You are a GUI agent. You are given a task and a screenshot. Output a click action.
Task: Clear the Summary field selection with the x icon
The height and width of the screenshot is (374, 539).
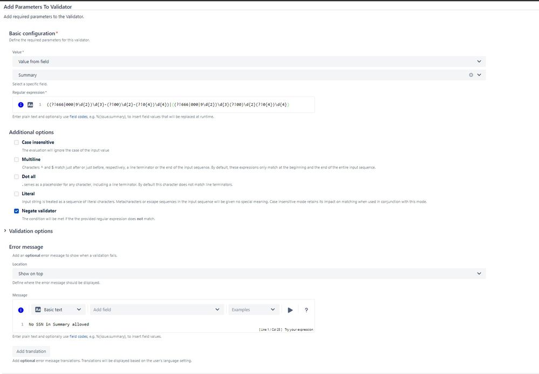click(x=471, y=75)
